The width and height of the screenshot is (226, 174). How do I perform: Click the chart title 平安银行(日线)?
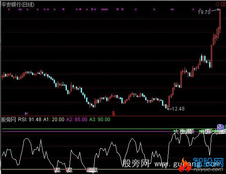pos(18,5)
